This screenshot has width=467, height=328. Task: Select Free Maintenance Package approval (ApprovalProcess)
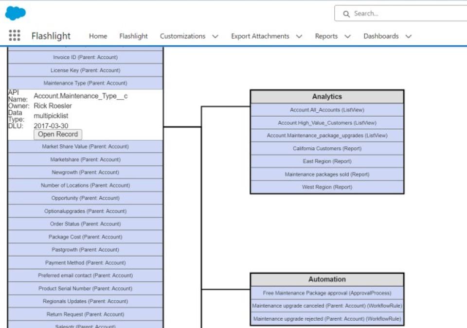327,293
